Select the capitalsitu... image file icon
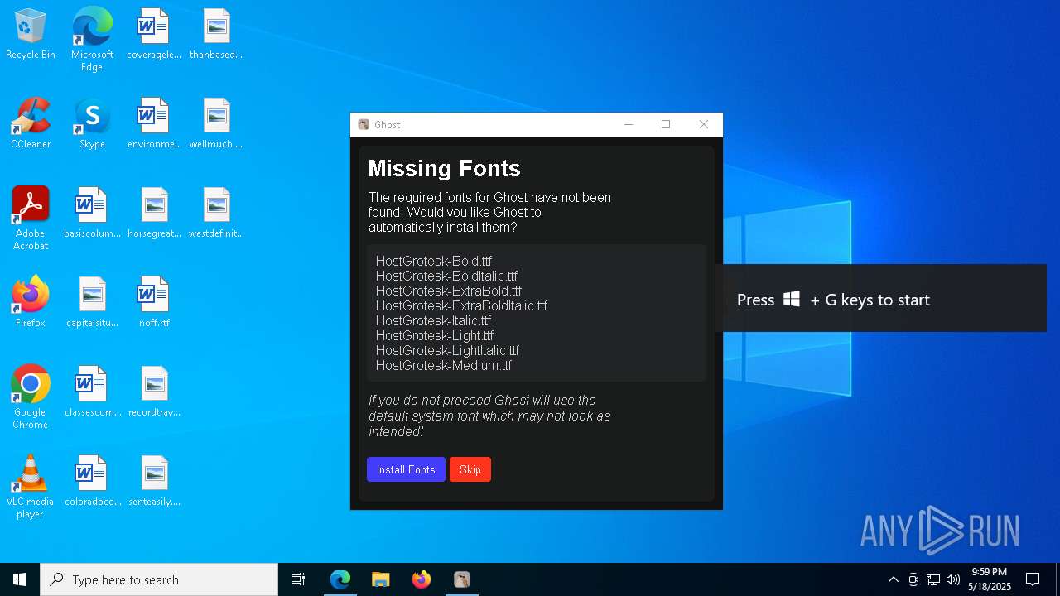The image size is (1060, 596). [92, 303]
